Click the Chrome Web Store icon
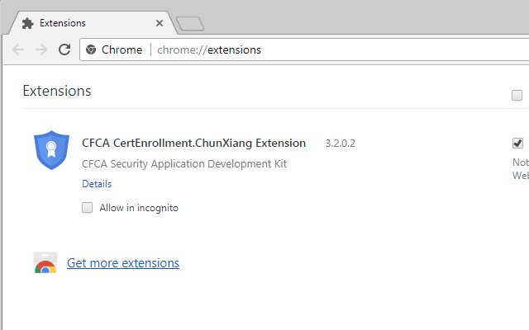The width and height of the screenshot is (529, 330). [45, 262]
